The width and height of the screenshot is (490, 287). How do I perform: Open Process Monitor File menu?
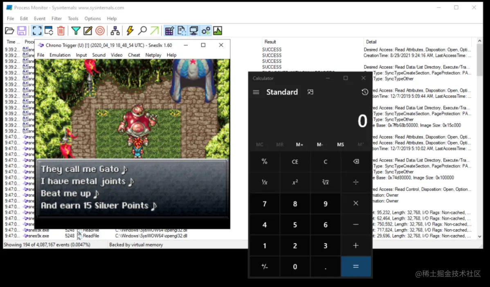point(10,18)
